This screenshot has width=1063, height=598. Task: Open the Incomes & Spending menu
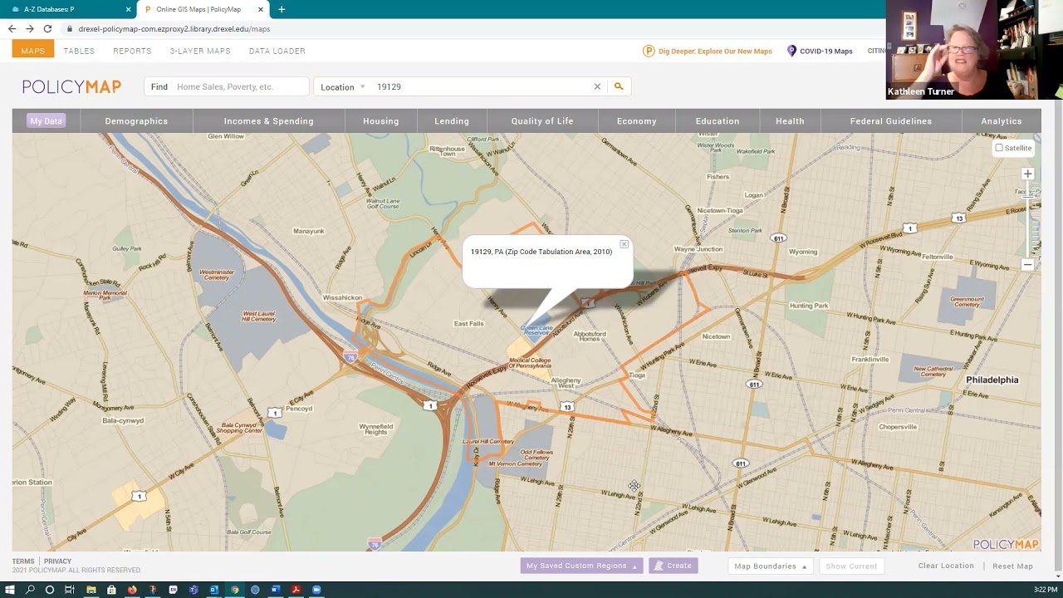tap(268, 121)
